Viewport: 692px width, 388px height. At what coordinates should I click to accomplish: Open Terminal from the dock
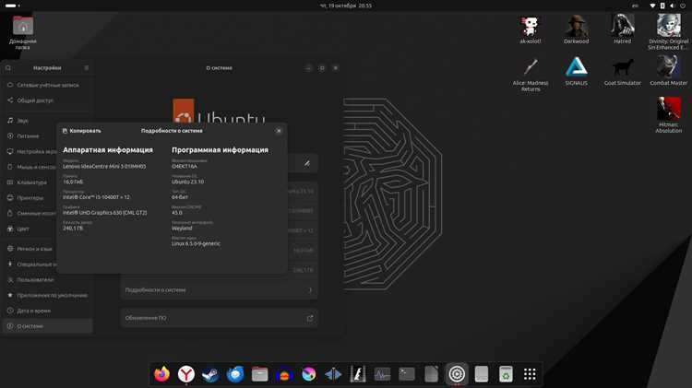click(407, 374)
